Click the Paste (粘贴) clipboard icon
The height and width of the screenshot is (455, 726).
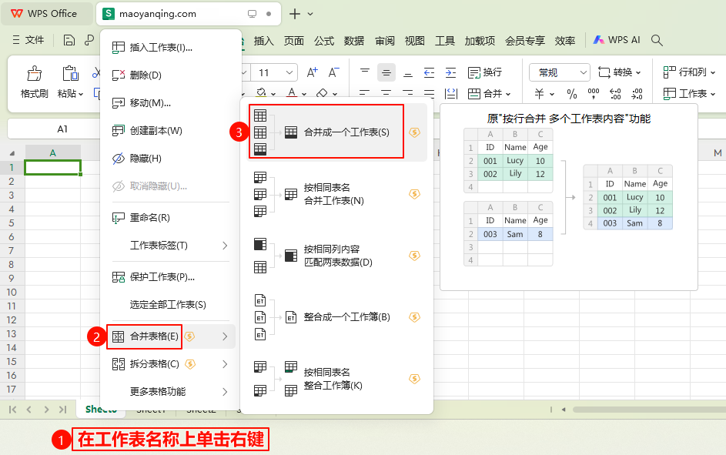pyautogui.click(x=70, y=74)
